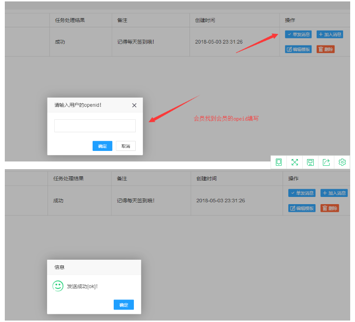Click the floppy disk save icon
Screen dimensions: 355x322
310,162
